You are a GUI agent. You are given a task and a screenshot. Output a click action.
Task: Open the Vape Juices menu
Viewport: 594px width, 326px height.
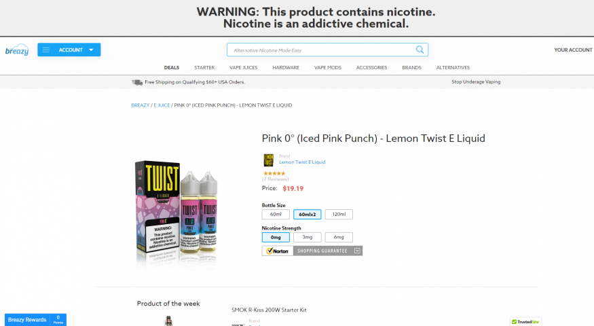[x=243, y=67]
